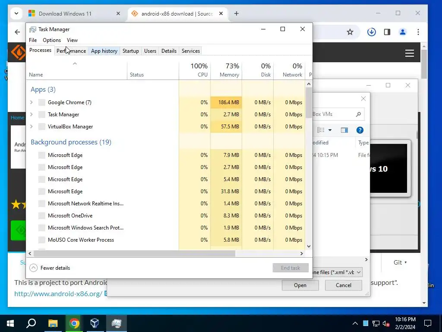The image size is (442, 332).
Task: Show hidden tray icons
Action: pyautogui.click(x=355, y=323)
